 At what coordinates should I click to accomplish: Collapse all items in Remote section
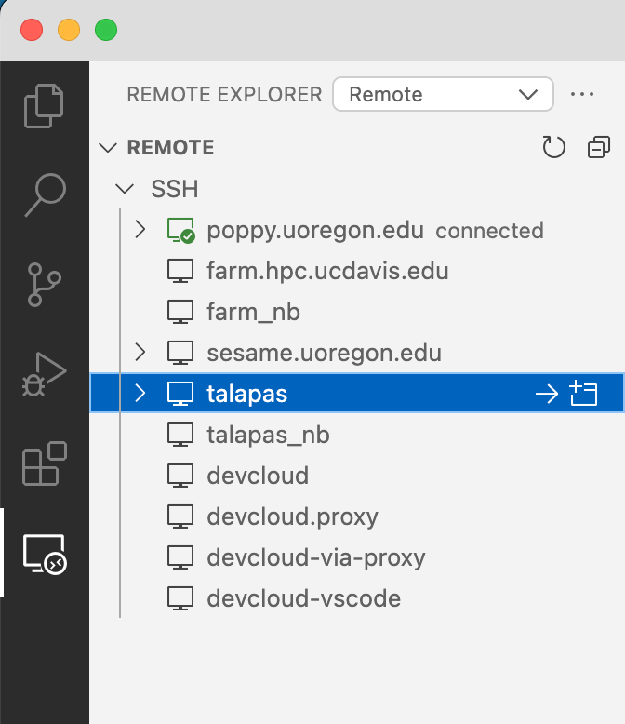point(599,147)
